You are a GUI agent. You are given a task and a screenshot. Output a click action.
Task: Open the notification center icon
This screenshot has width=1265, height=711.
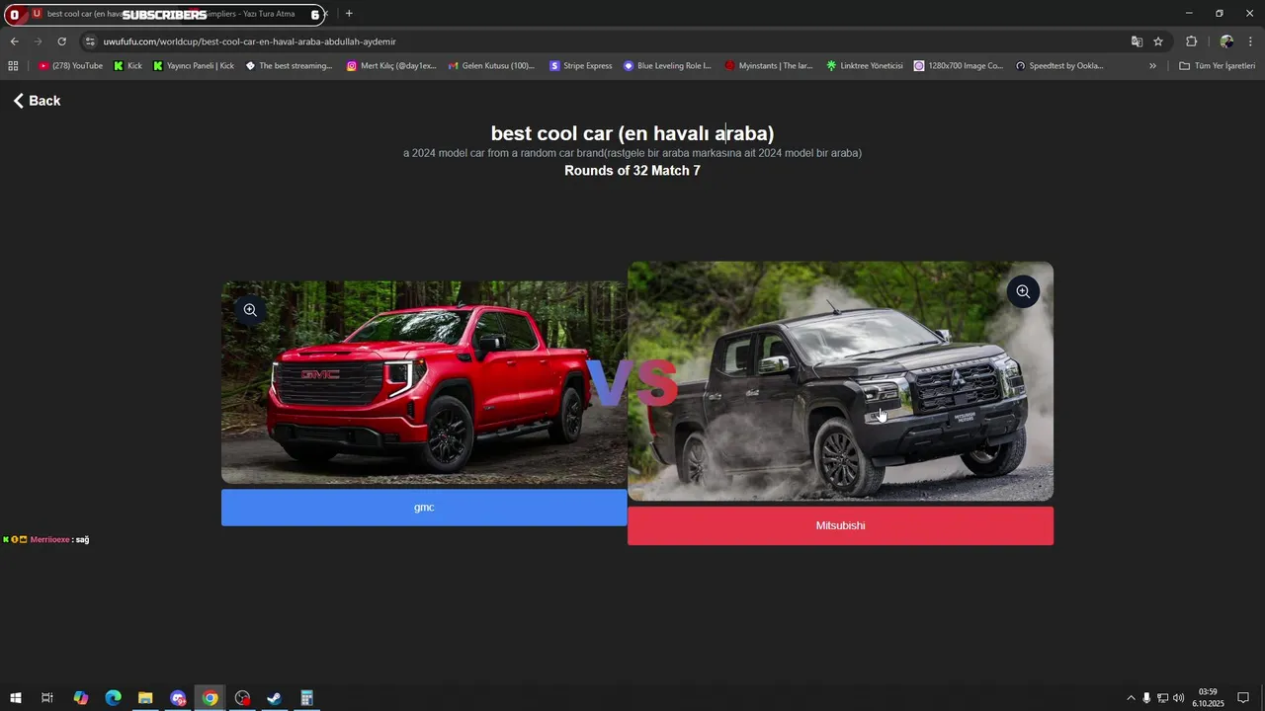point(1243,698)
